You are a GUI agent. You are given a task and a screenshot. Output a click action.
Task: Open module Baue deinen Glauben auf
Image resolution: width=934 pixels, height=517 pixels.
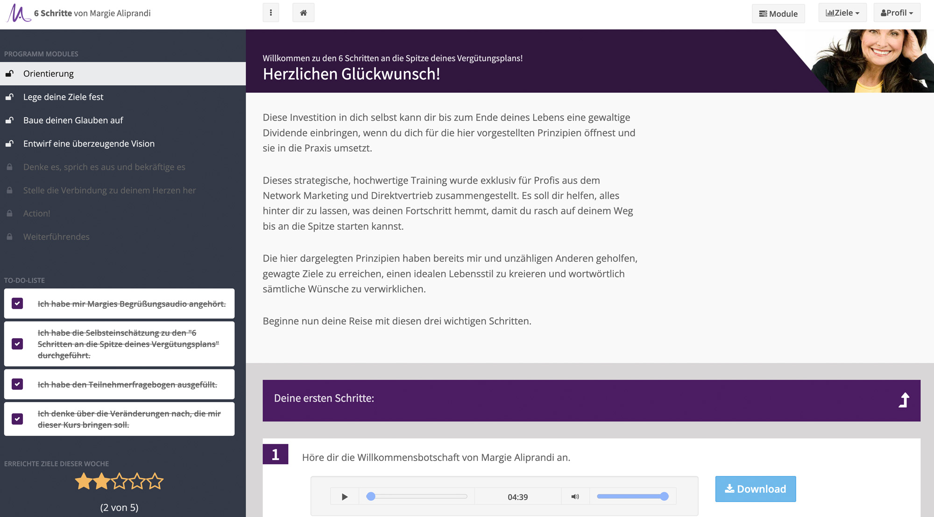[123, 120]
